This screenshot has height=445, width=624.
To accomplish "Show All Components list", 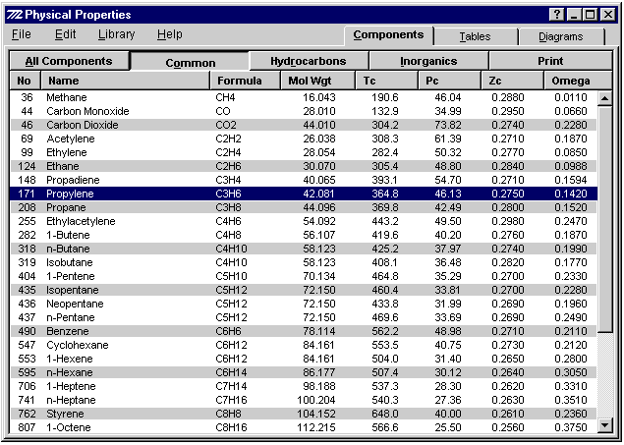I will pyautogui.click(x=69, y=61).
